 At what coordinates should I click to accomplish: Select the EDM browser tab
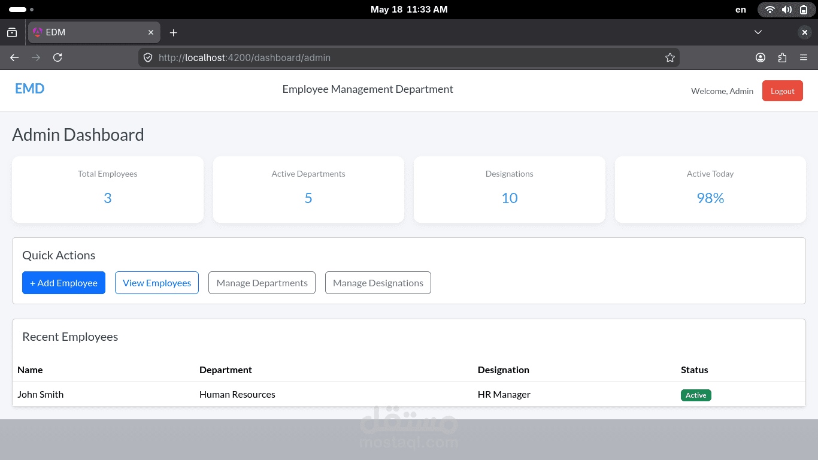click(94, 32)
